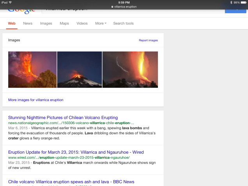Open the Stunning Nighttime Pictures result

pos(63,117)
